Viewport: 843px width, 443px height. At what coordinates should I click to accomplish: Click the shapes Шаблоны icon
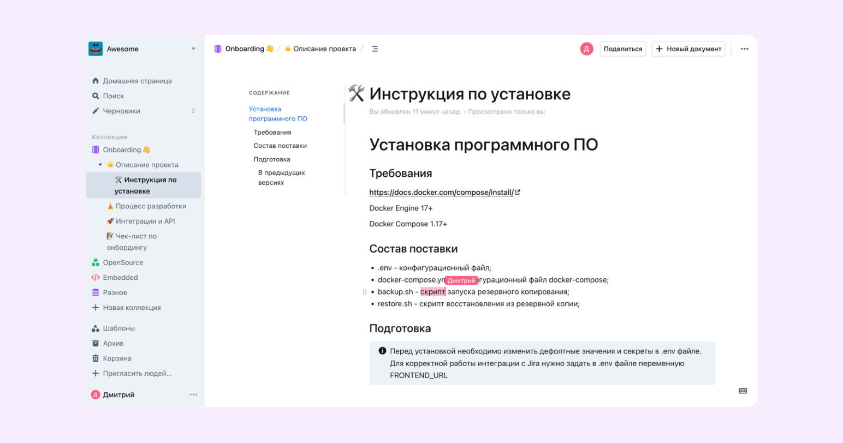point(96,328)
